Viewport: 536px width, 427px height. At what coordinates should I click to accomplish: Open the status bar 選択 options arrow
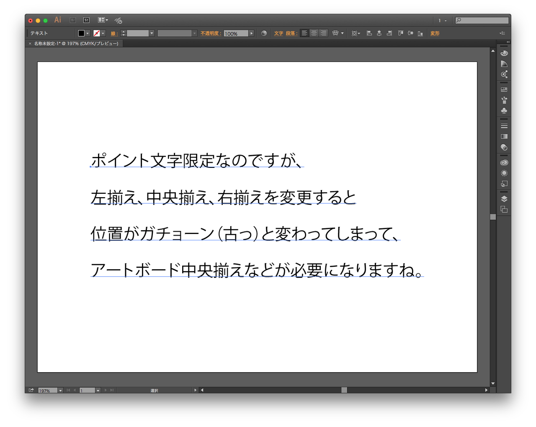tap(195, 390)
